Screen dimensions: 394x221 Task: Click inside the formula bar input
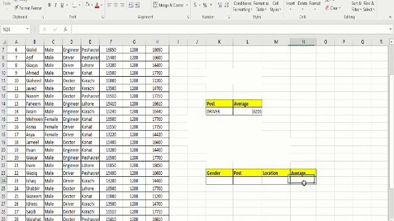coord(229,29)
